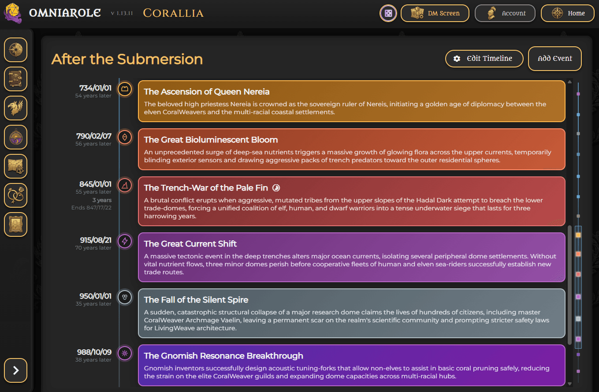Click the Corallia world name
The image size is (599, 392).
tap(173, 13)
